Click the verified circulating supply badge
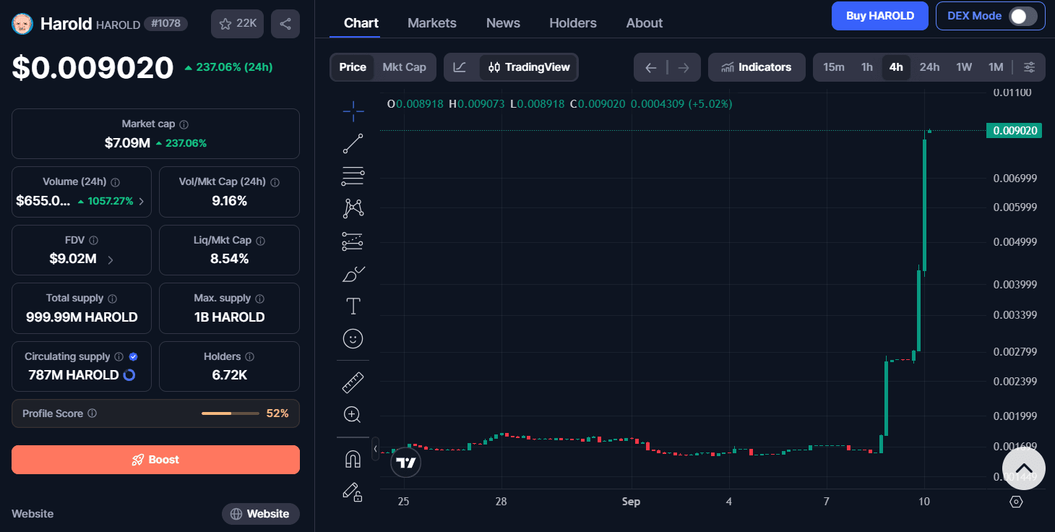Viewport: 1055px width, 532px height. pos(133,357)
